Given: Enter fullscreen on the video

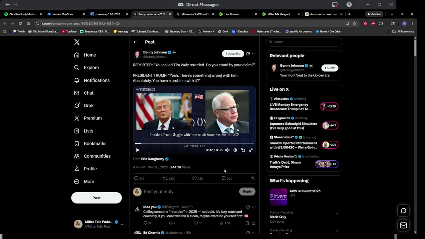Looking at the screenshot, I should pyautogui.click(x=251, y=150).
